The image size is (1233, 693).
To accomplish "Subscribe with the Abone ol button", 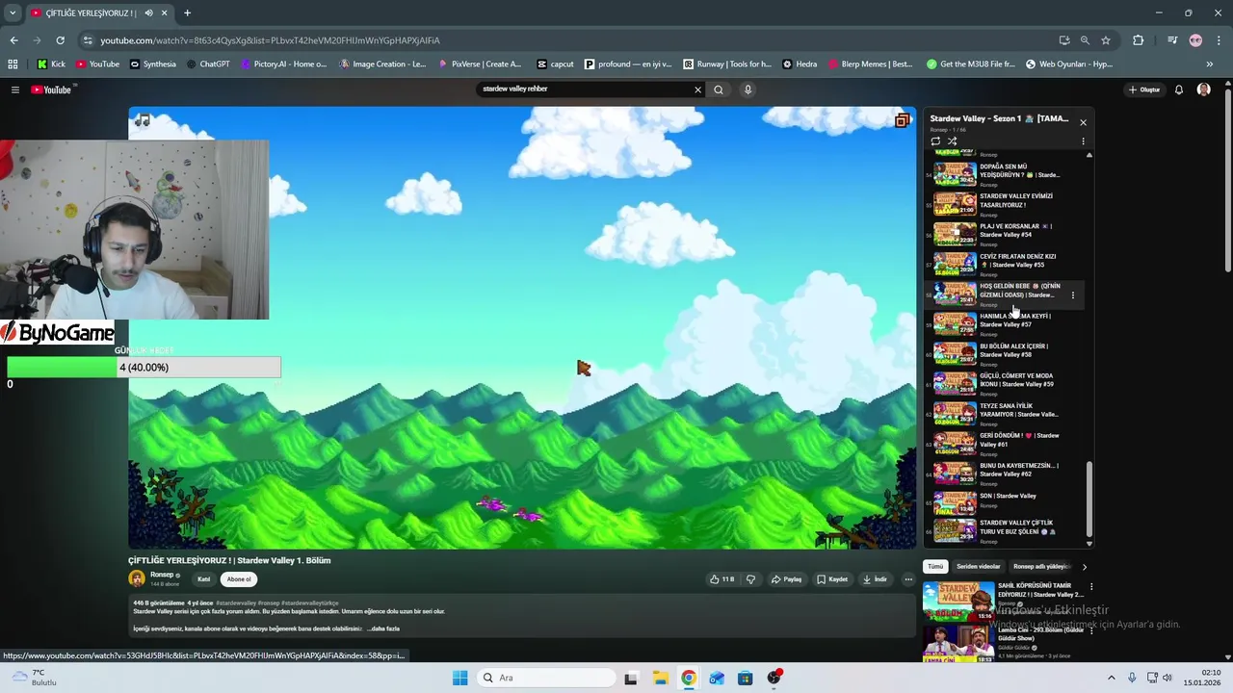I will (x=239, y=579).
